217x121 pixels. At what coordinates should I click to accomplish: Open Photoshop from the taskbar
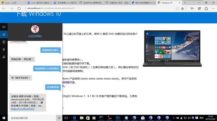[118, 118]
